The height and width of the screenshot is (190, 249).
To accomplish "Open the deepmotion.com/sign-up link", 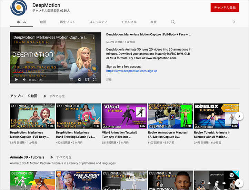I will click(x=132, y=71).
